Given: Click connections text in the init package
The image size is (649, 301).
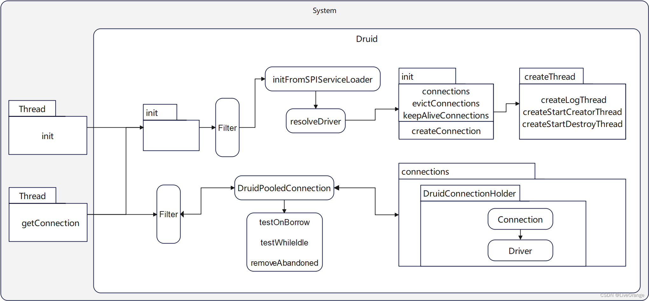Looking at the screenshot, I should [x=446, y=91].
